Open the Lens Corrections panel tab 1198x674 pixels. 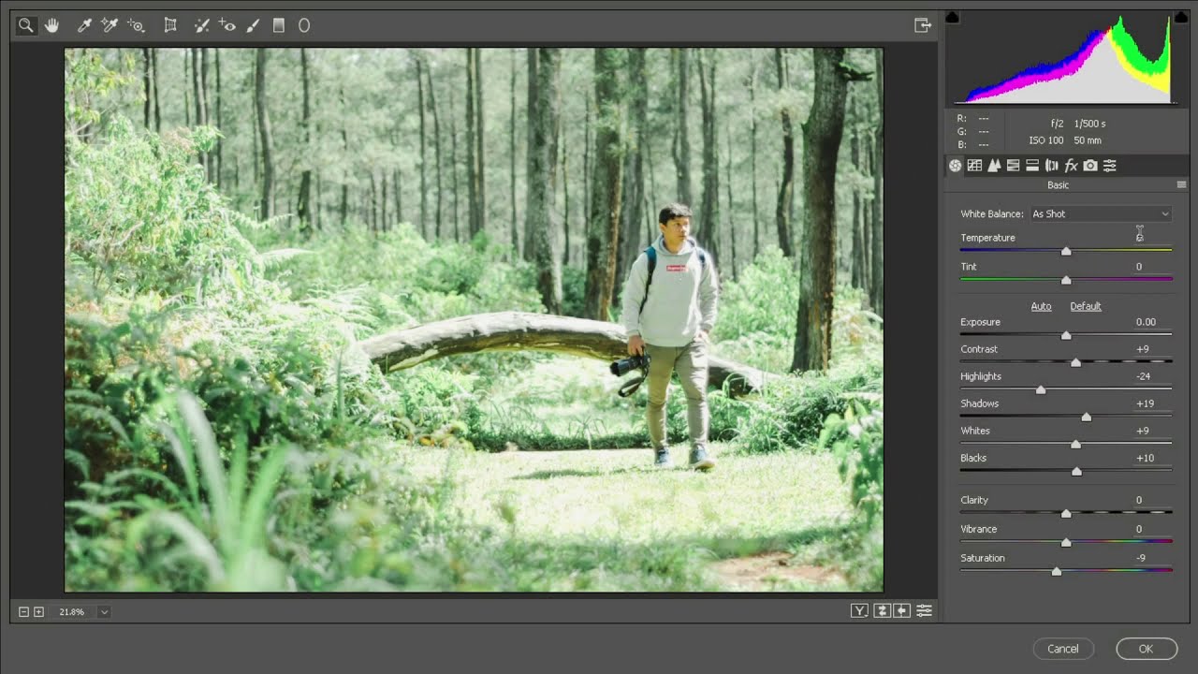(x=1051, y=166)
